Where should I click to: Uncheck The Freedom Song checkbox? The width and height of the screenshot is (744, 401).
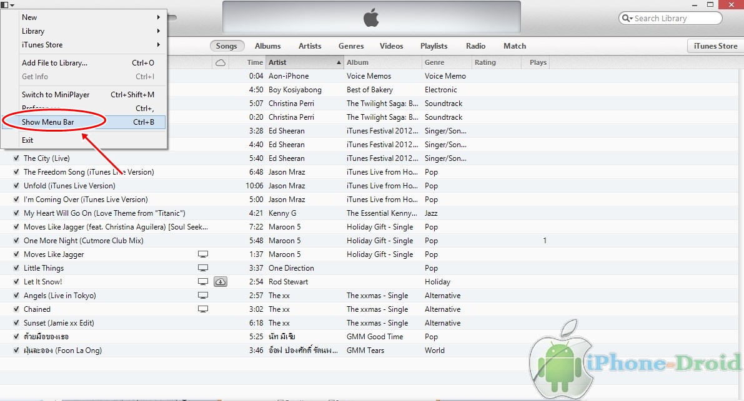pos(17,172)
